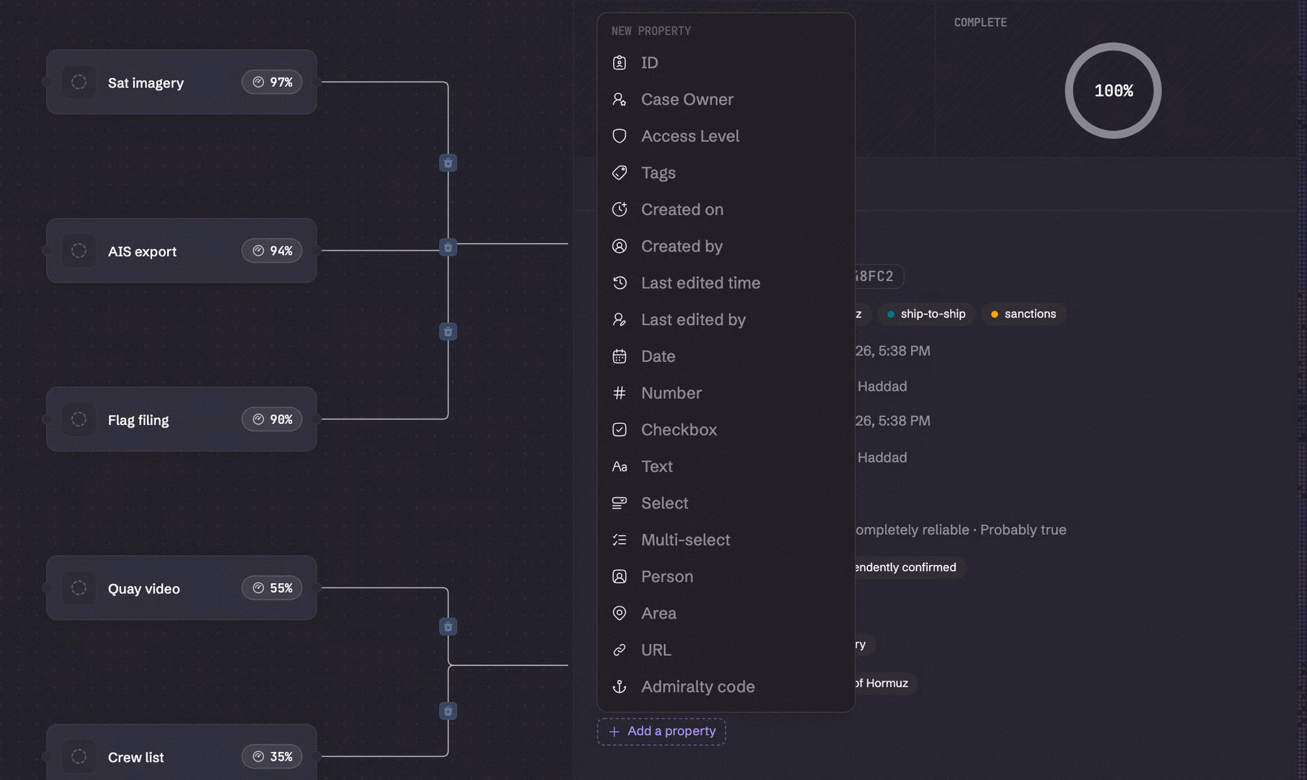Add Created on property
The image size is (1307, 780).
726,209
